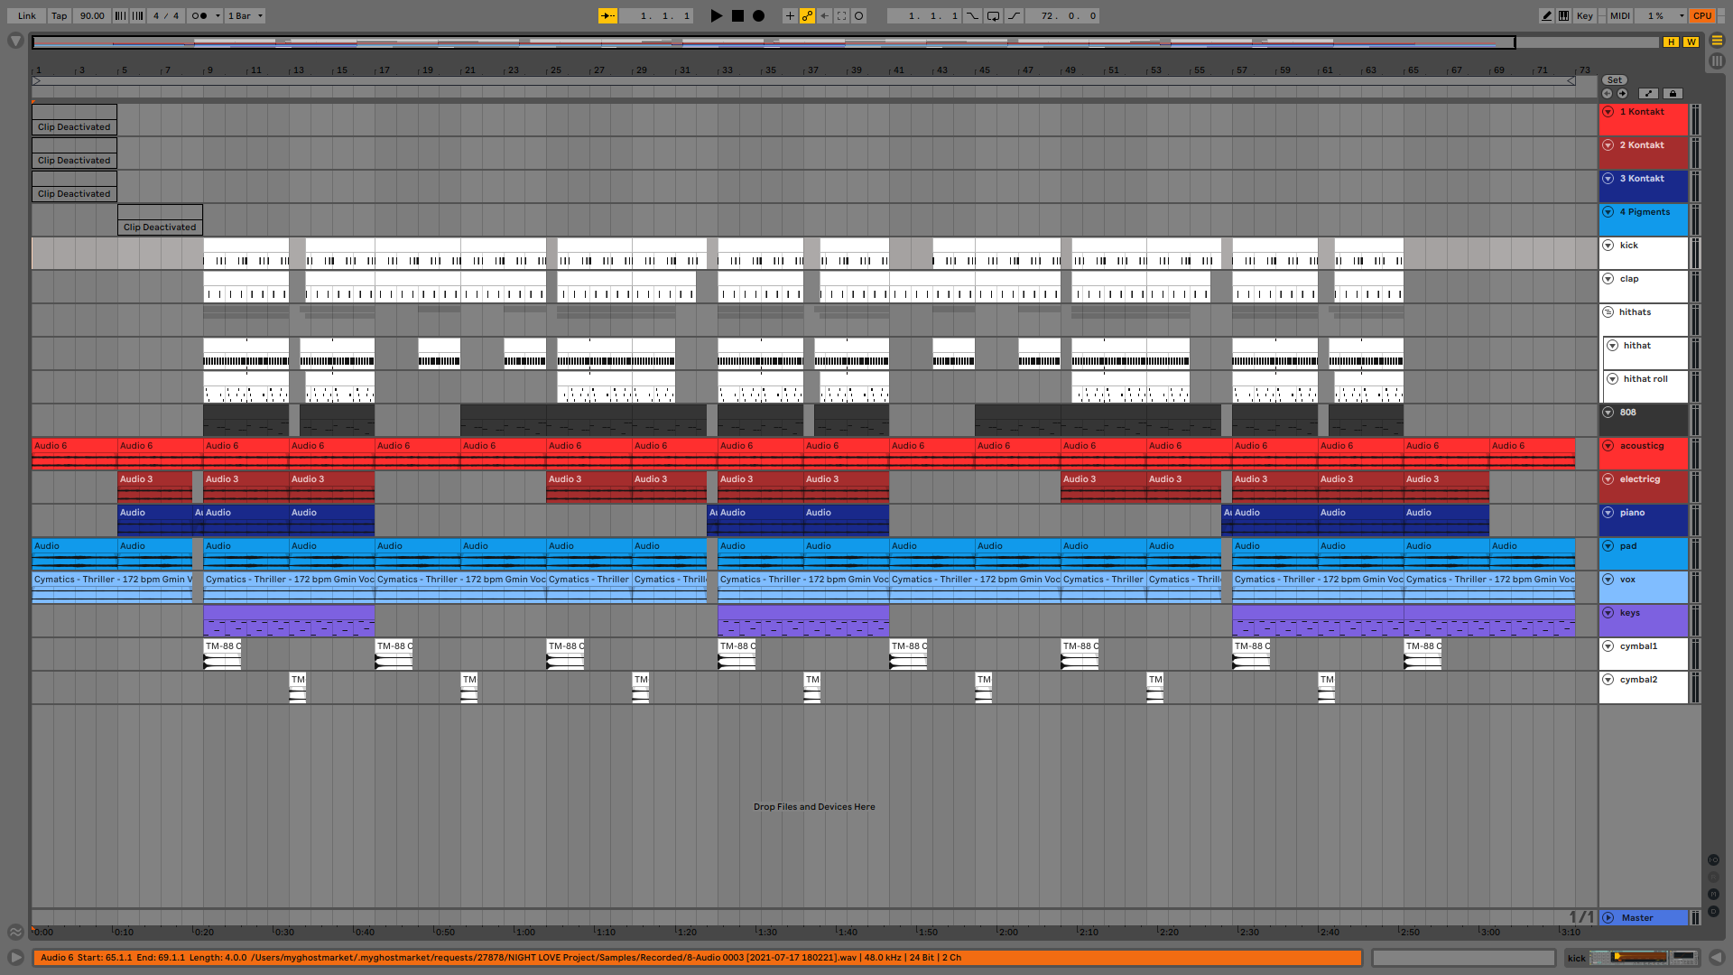Unfold the 3 Kontakt track

tap(1608, 179)
